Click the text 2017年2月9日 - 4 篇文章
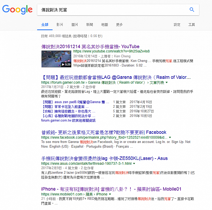The image size is (212, 210). [x=59, y=168]
